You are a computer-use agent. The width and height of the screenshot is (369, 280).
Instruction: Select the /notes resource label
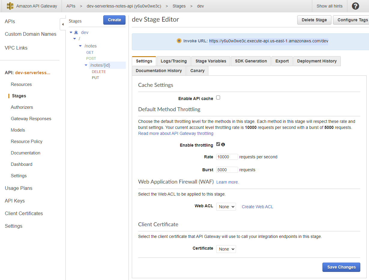[90, 46]
